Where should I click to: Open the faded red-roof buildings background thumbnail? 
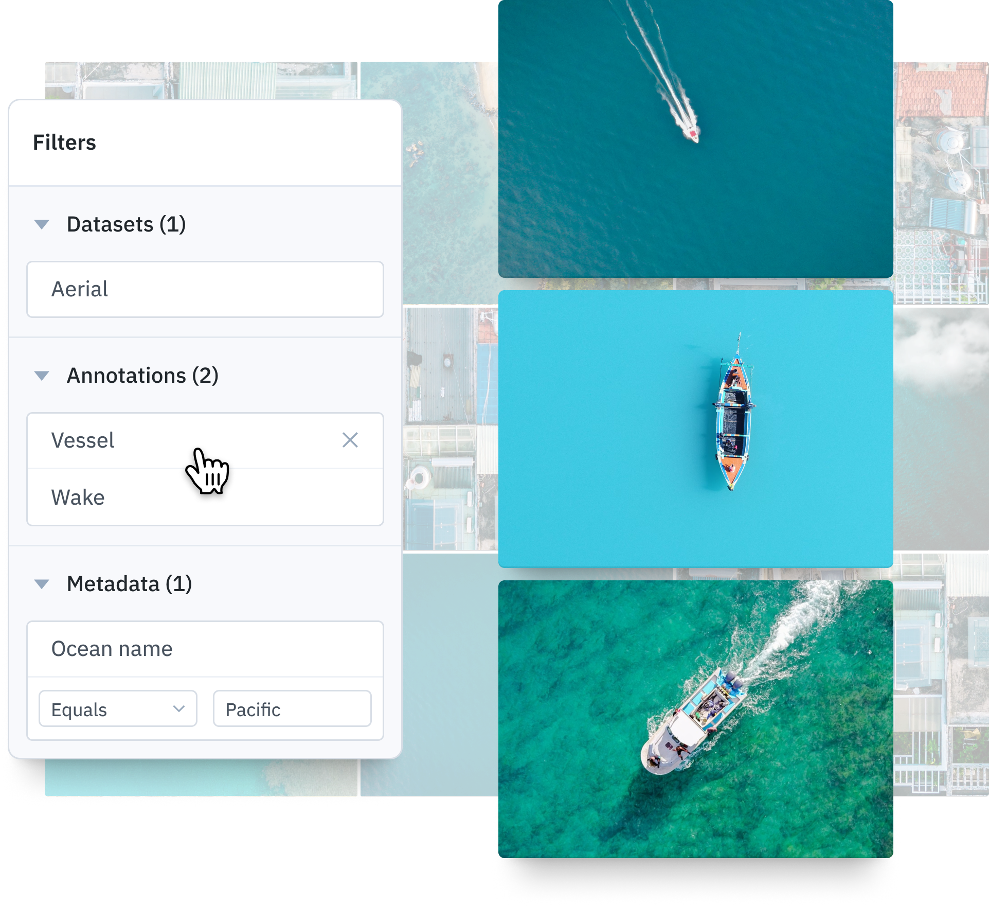click(x=941, y=183)
